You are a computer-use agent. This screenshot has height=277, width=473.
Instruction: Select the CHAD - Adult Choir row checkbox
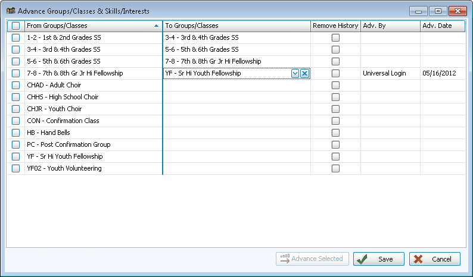click(x=15, y=85)
